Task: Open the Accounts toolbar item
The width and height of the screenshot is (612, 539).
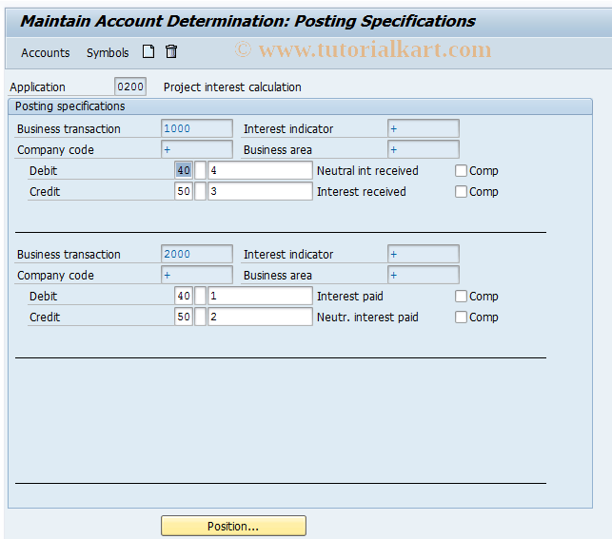Action: click(46, 52)
